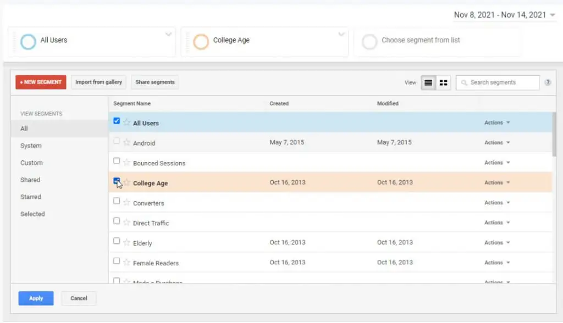Expand the College Age segment card chevron
The height and width of the screenshot is (323, 563).
341,35
